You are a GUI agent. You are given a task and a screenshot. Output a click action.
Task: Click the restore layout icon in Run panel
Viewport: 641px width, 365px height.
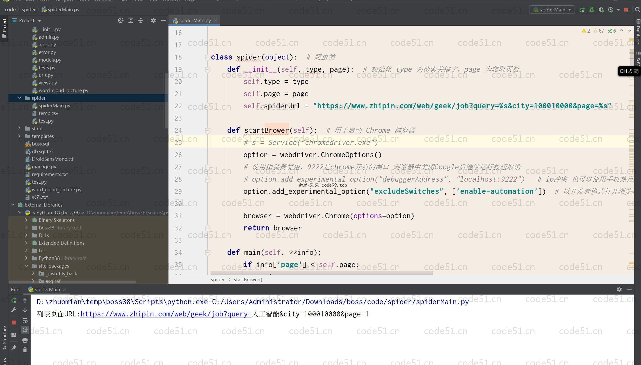[14, 335]
